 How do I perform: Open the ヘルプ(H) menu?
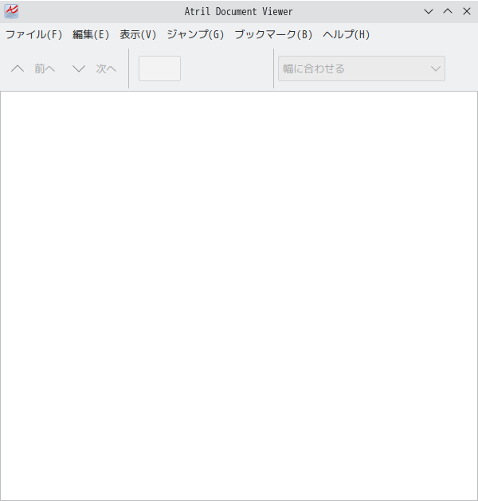(x=346, y=34)
